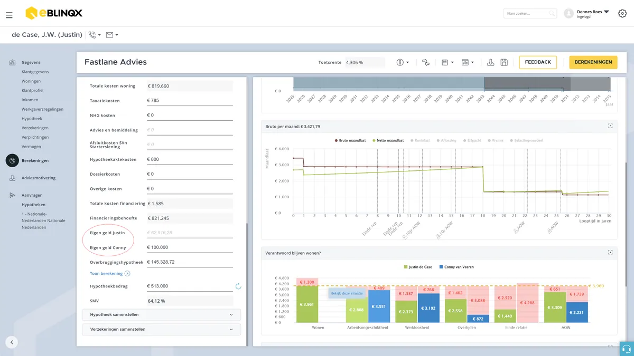The image size is (634, 356).
Task: Click the Adviesmotivering document icon
Action: click(x=12, y=178)
